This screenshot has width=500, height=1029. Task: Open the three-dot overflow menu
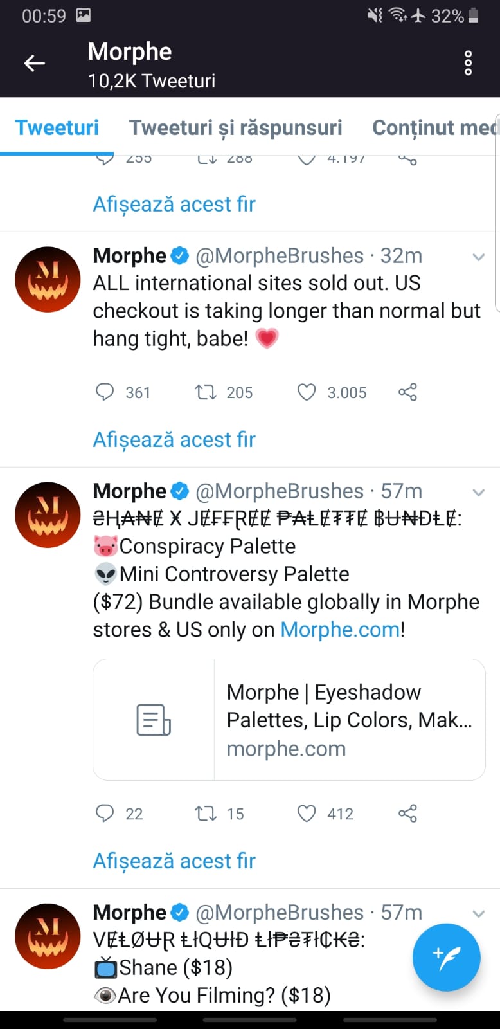pos(468,63)
